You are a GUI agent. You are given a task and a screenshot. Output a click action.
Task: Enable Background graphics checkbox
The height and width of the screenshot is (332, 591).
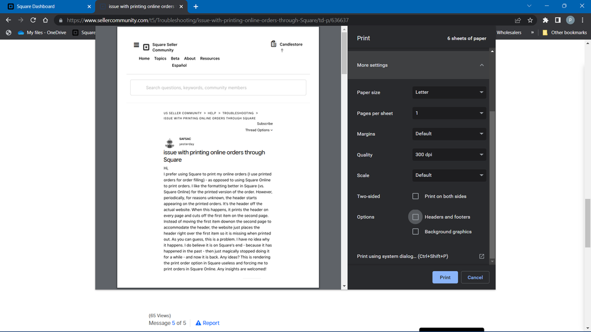coord(415,232)
